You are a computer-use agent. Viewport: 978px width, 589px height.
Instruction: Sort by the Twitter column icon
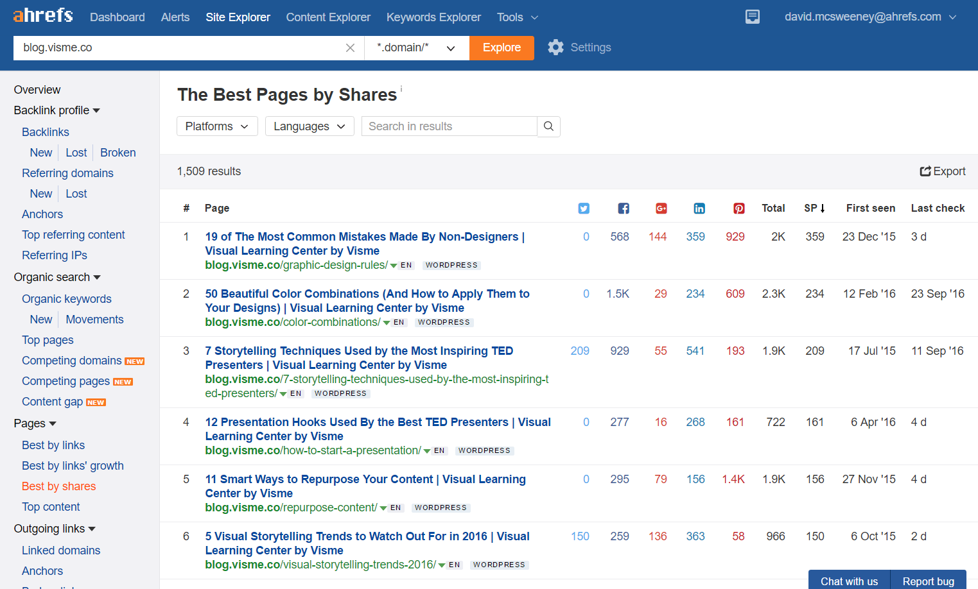coord(584,209)
